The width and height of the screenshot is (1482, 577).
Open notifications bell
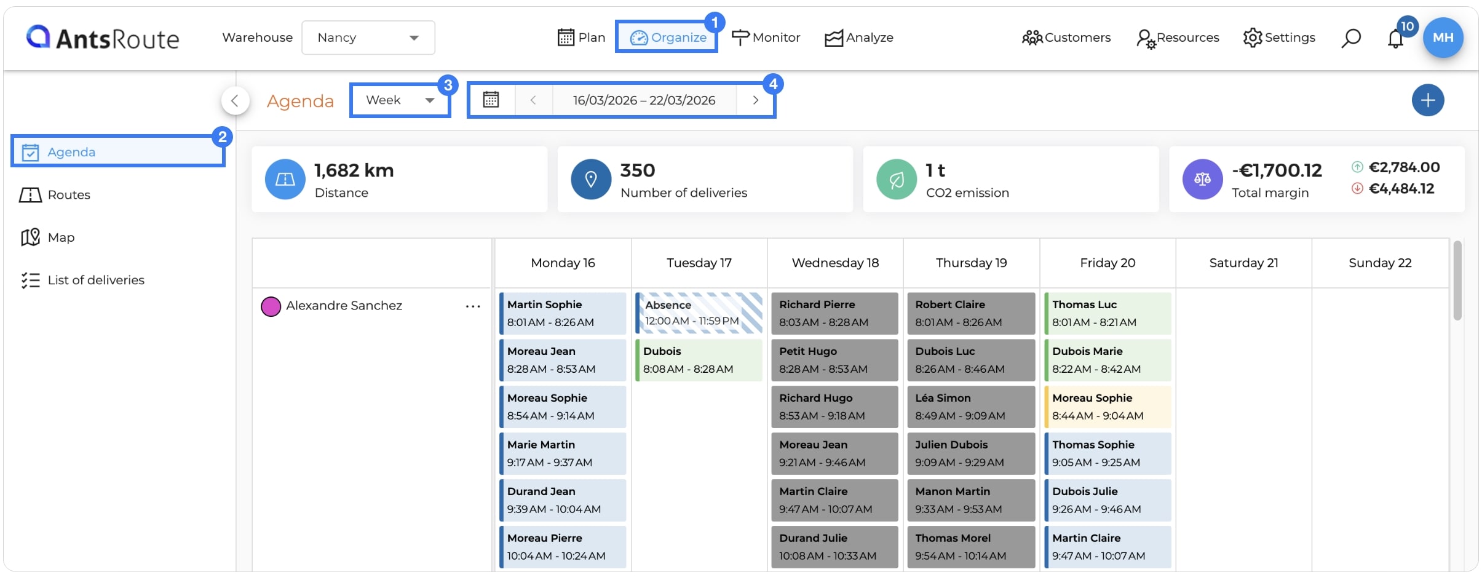1396,39
